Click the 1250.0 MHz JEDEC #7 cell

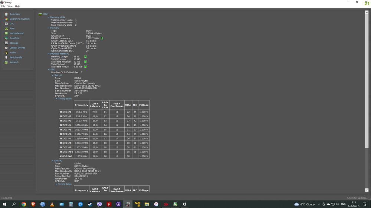click(82, 138)
